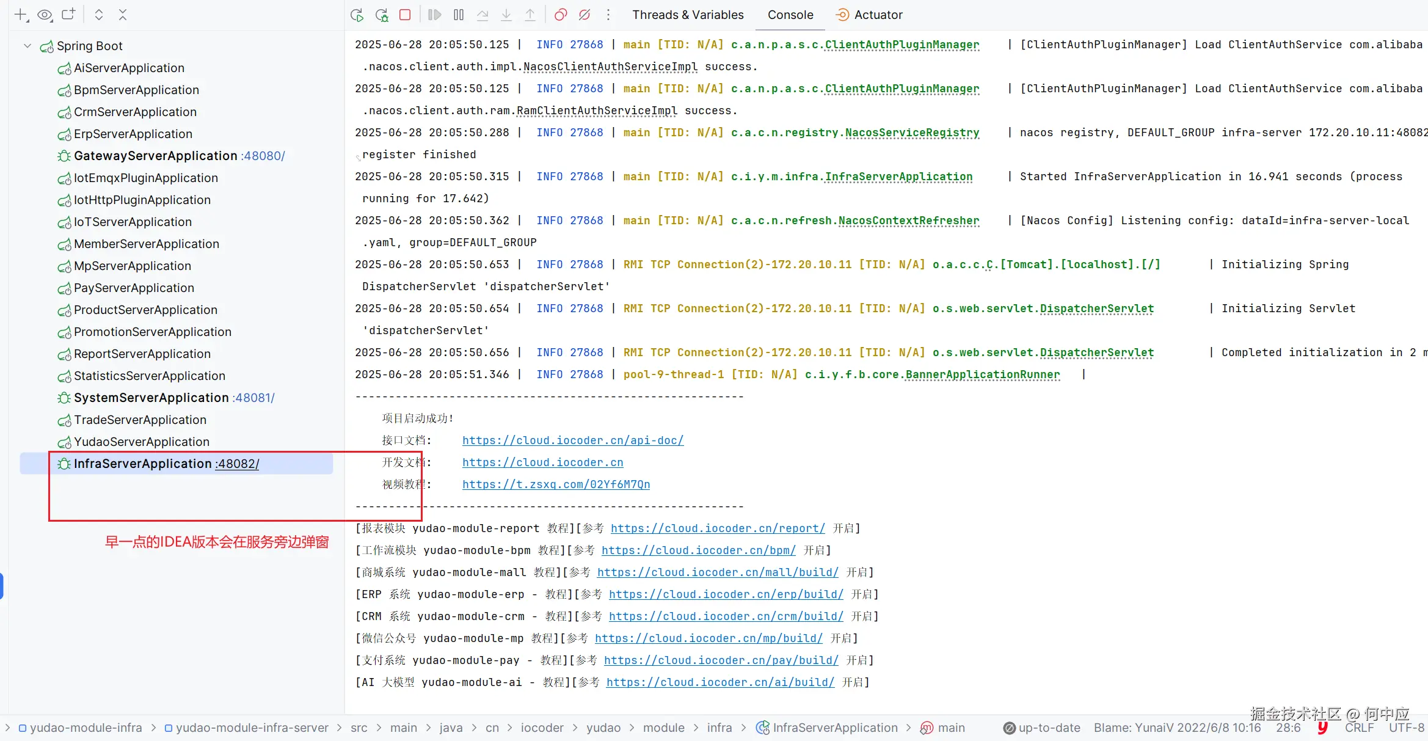1428x741 pixels.
Task: Collapse the Spring Boot tree node
Action: [x=27, y=46]
